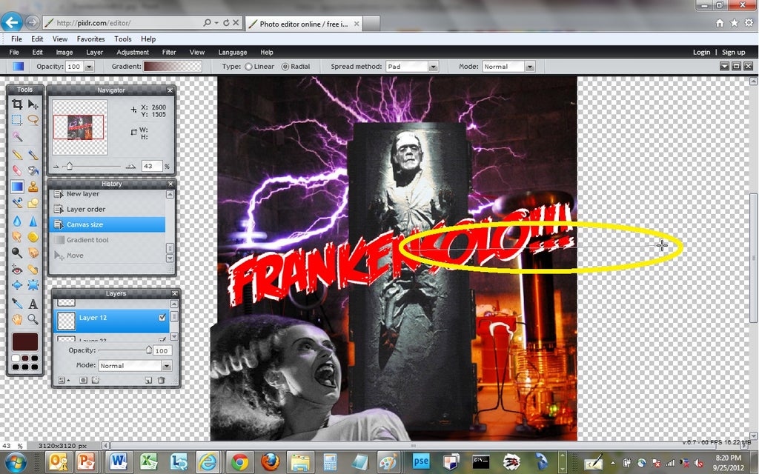759x474 pixels.
Task: Select the Zoom magnifier tool
Action: (x=33, y=318)
